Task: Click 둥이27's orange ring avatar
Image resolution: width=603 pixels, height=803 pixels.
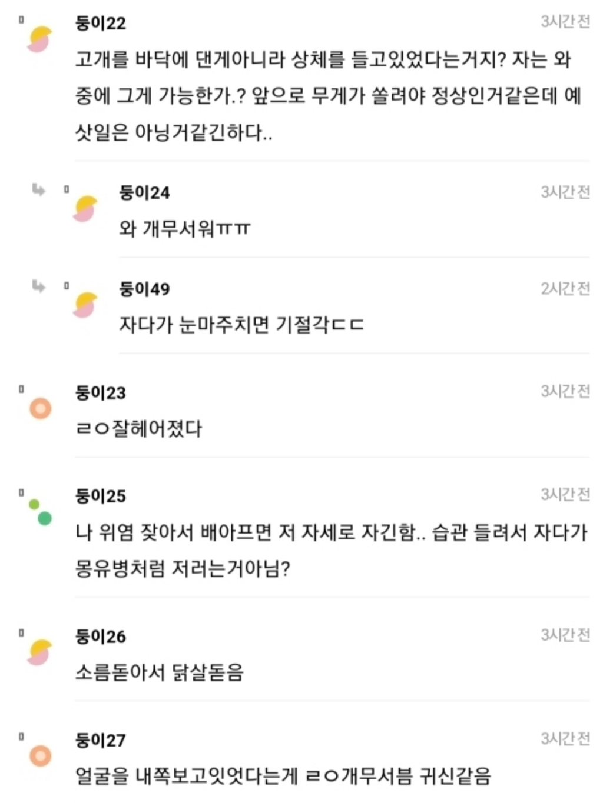Action: click(x=41, y=755)
